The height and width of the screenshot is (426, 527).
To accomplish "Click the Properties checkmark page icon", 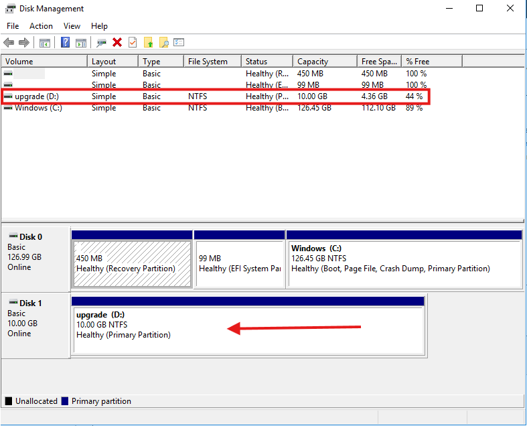I will point(133,42).
